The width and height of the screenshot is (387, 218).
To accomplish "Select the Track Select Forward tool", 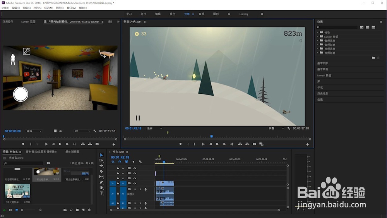I will (x=101, y=160).
